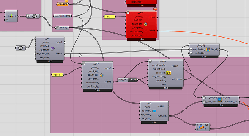Viewport: 249px width, 136px height.
Task: Click the yellow Space panel
Action: [57, 75]
